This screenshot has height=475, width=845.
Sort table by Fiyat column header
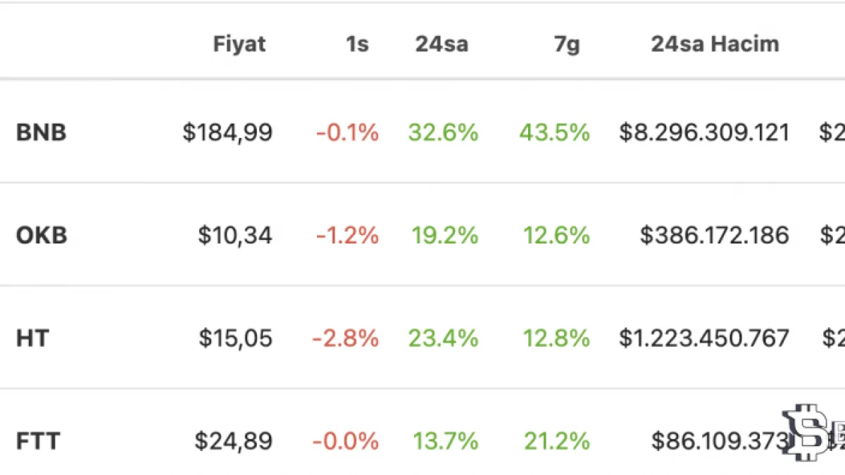(x=239, y=44)
